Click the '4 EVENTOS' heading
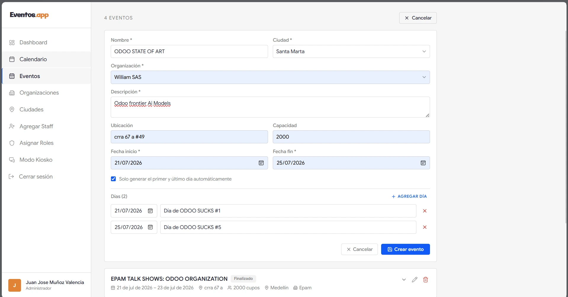 pos(118,18)
